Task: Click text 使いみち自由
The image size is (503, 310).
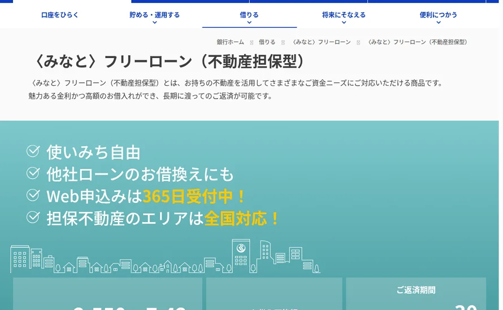Action: [93, 152]
